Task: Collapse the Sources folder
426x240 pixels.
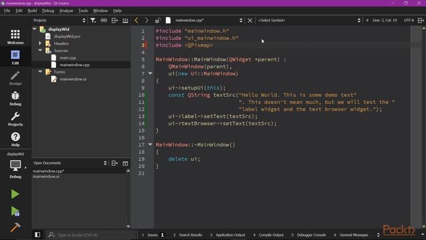Action: pyautogui.click(x=40, y=51)
